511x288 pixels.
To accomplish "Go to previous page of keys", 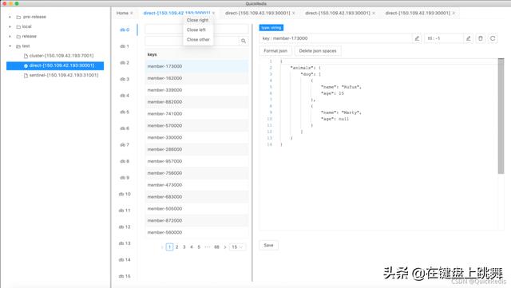I will point(162,247).
